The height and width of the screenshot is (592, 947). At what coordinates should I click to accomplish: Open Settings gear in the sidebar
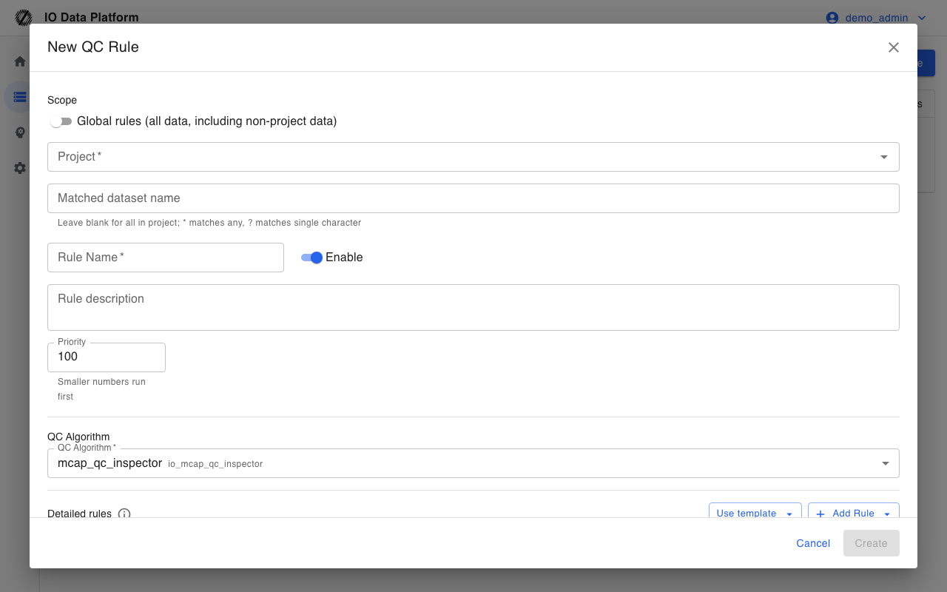(20, 168)
